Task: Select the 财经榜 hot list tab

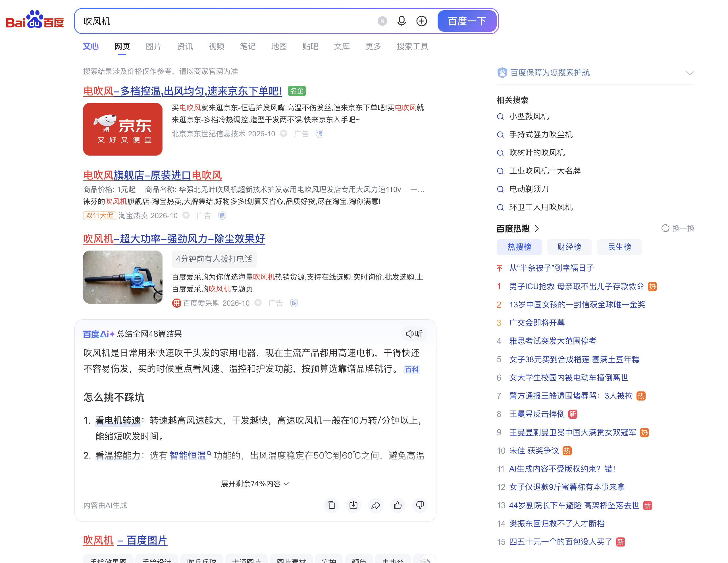Action: [569, 247]
